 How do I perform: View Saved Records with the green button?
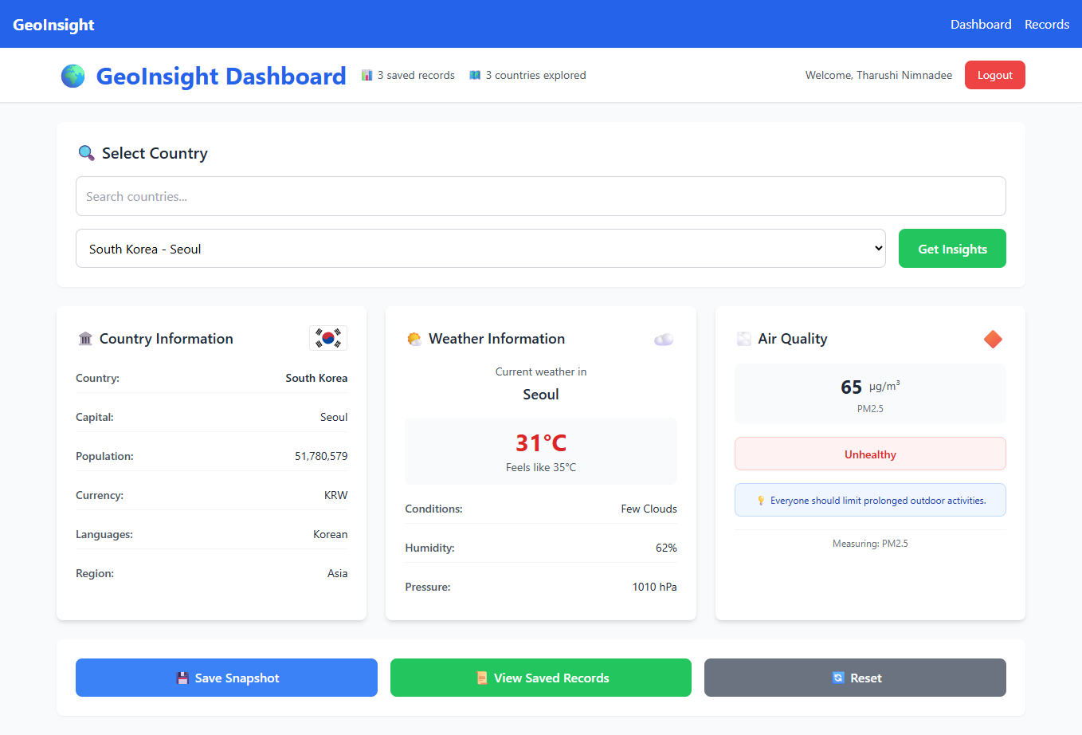click(541, 678)
